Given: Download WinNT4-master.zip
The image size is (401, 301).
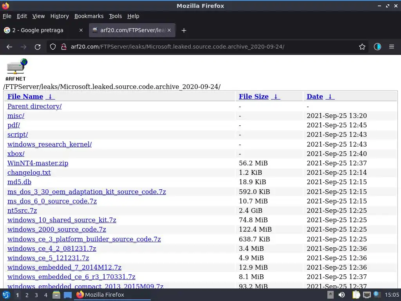Looking at the screenshot, I should pyautogui.click(x=38, y=163).
